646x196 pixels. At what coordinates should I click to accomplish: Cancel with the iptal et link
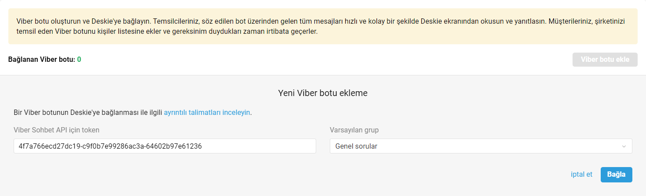tap(581, 175)
